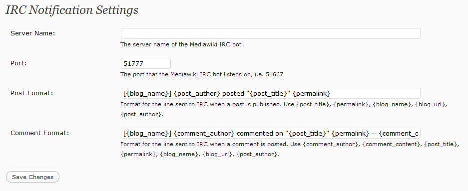This screenshot has width=468, height=191.
Task: Click "when a comment is posted" description text
Action: (x=252, y=145)
